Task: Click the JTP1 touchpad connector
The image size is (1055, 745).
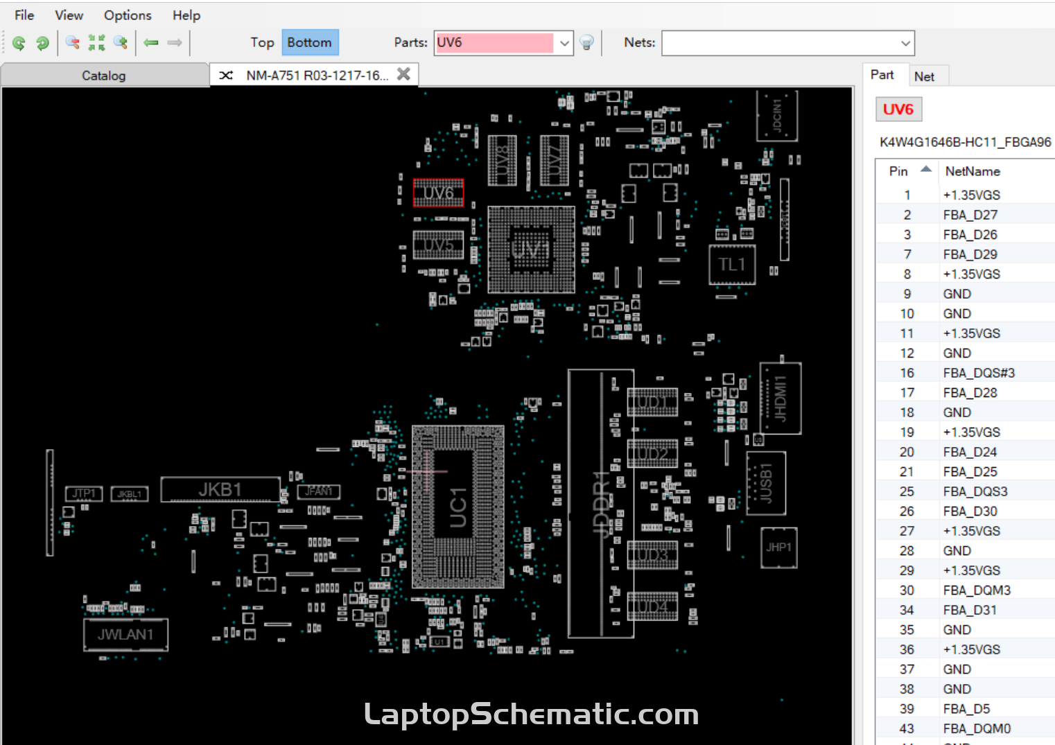Action: tap(84, 493)
